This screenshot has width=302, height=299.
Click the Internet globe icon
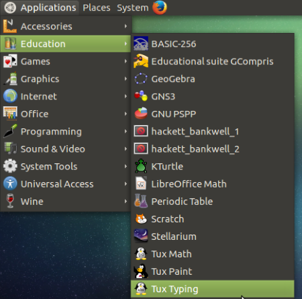(10, 96)
